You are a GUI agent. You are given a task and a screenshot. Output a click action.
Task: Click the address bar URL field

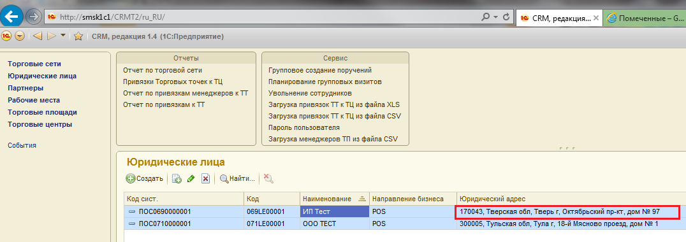point(263,17)
